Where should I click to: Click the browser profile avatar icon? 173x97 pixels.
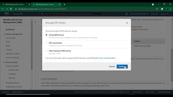(166, 9)
